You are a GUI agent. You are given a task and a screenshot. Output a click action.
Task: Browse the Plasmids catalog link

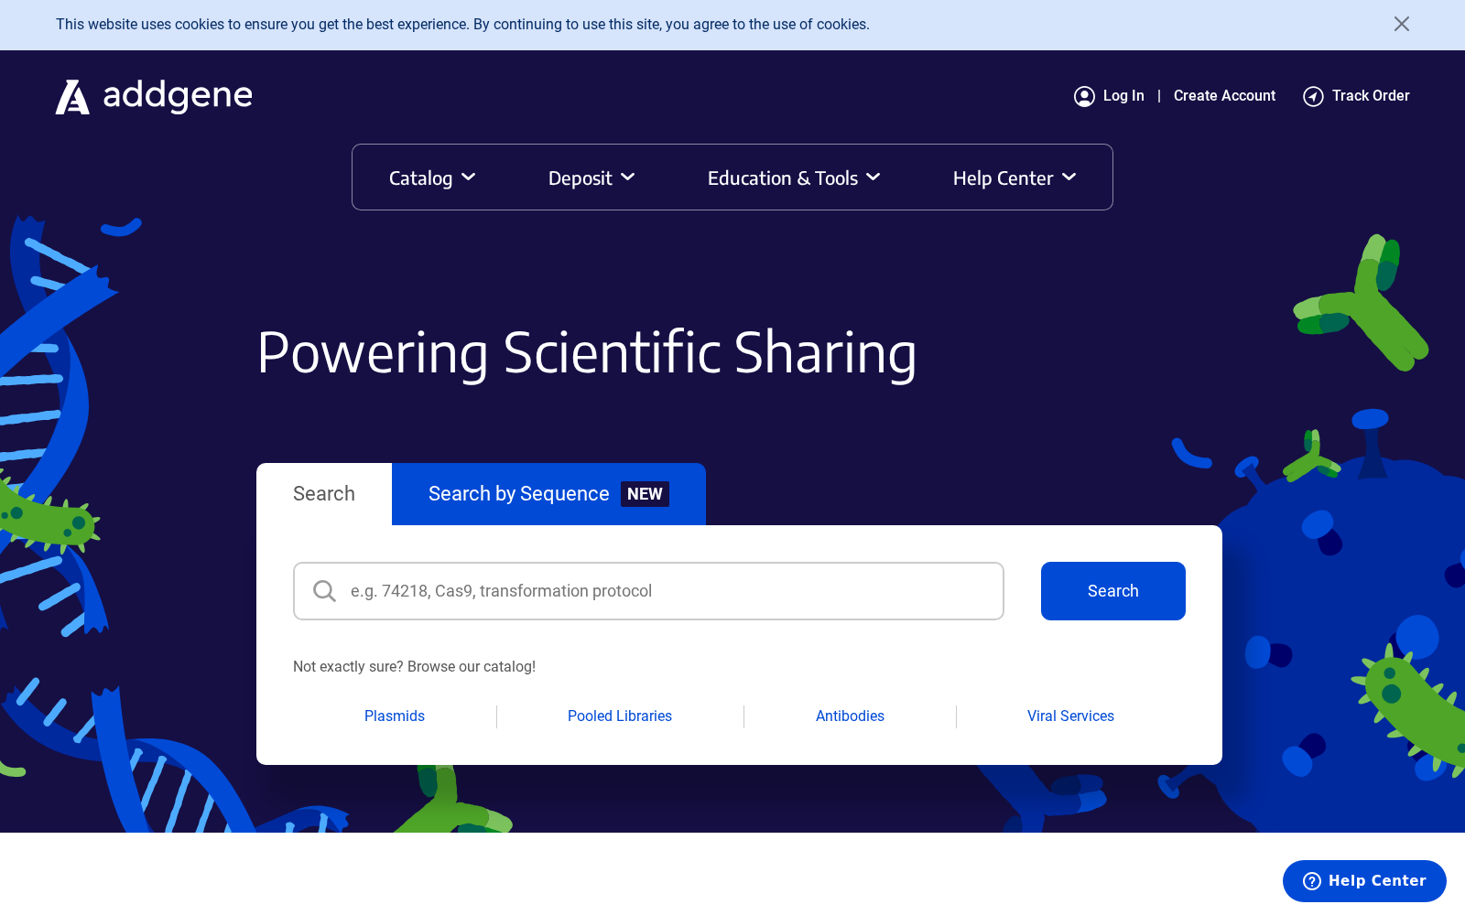click(395, 716)
